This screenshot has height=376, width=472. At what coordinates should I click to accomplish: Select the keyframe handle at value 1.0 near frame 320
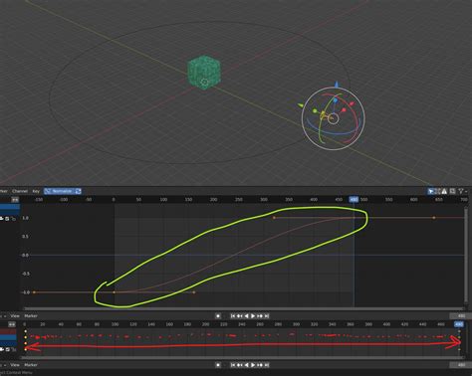[x=274, y=218]
